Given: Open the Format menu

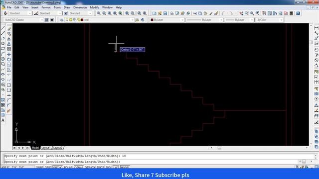Looking at the screenshot, I should point(46,7).
